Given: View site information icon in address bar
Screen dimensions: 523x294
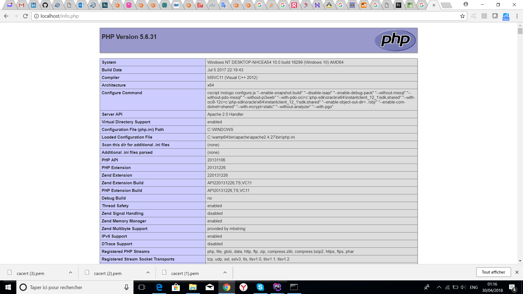Looking at the screenshot, I should [x=36, y=16].
